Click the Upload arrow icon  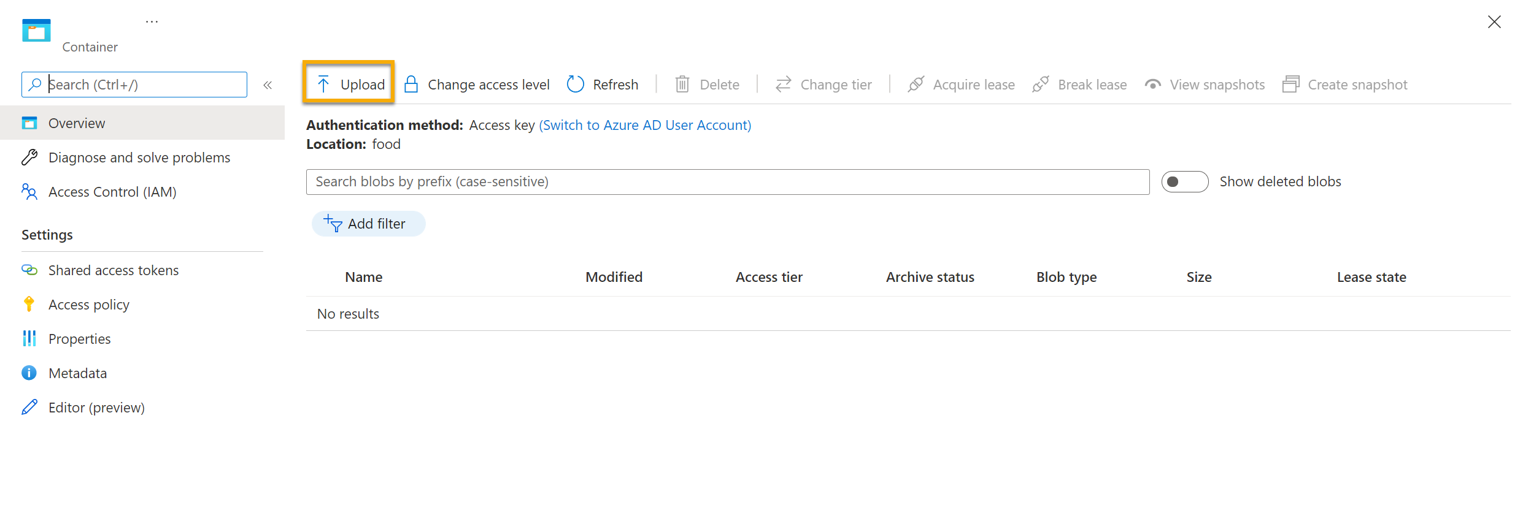(x=323, y=85)
